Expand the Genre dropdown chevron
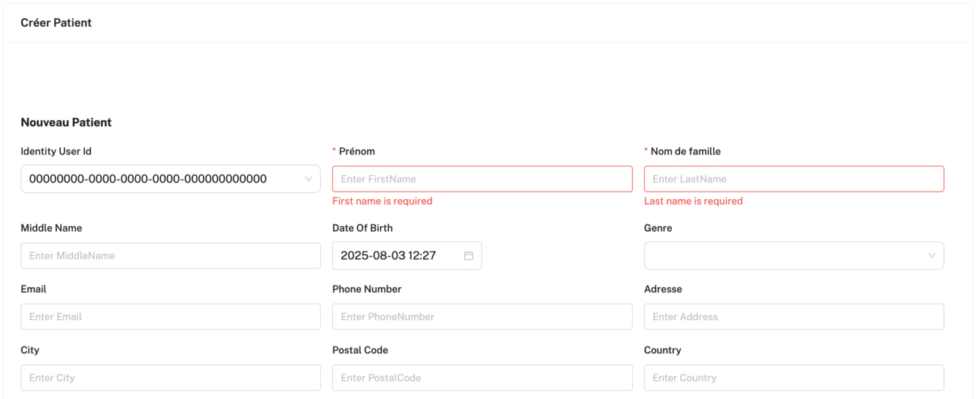Viewport: 977px width, 399px height. [932, 255]
